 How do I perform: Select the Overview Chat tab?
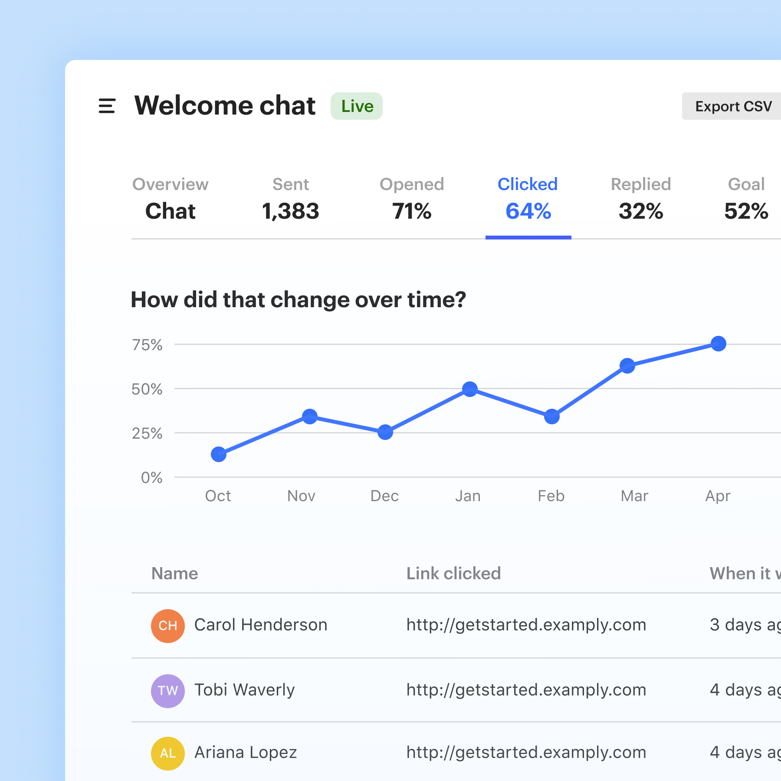(171, 200)
